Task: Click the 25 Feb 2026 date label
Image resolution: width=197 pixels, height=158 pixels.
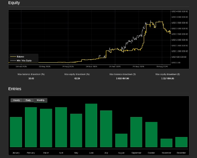Action: point(115,67)
